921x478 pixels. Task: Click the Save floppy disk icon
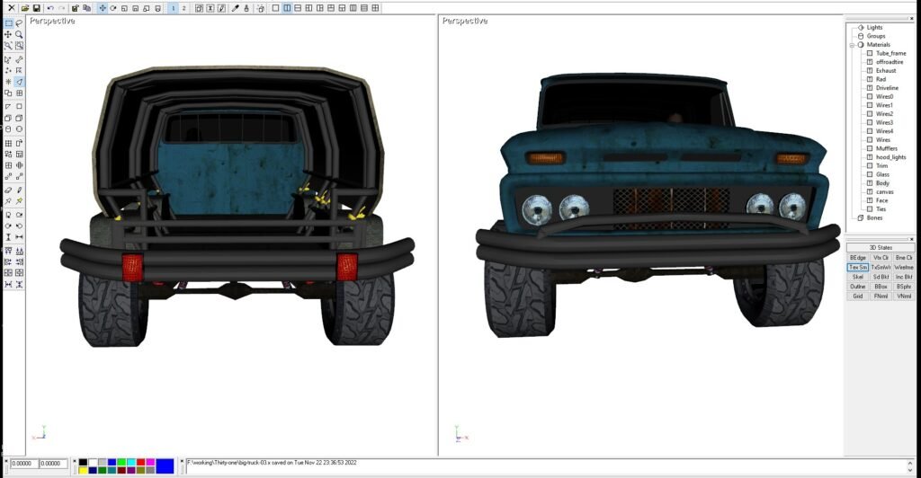[x=36, y=8]
